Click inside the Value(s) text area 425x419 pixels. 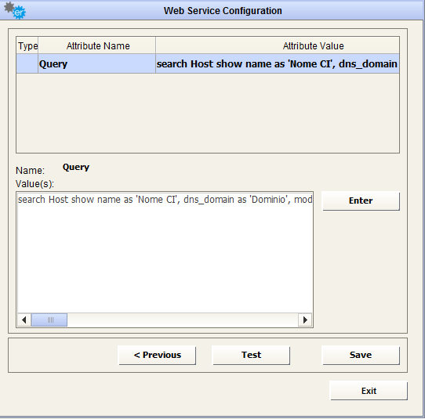coord(165,252)
